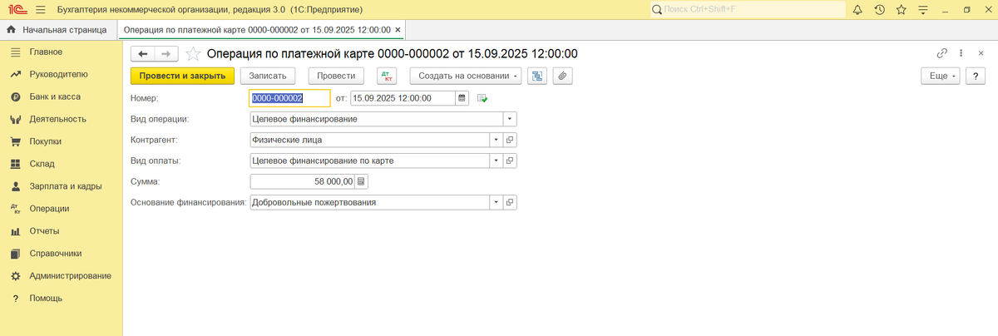The height and width of the screenshot is (336, 998).
Task: Click the 1C logo icon
Action: point(16,9)
